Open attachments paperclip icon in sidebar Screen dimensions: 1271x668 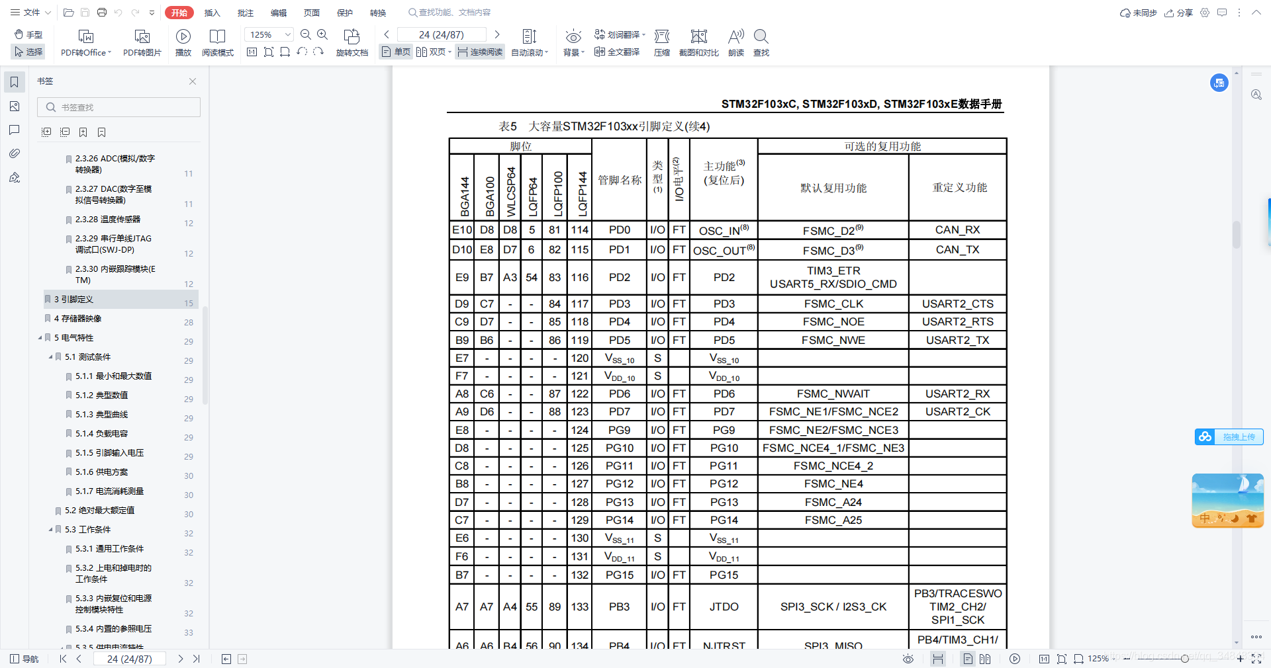pos(15,153)
